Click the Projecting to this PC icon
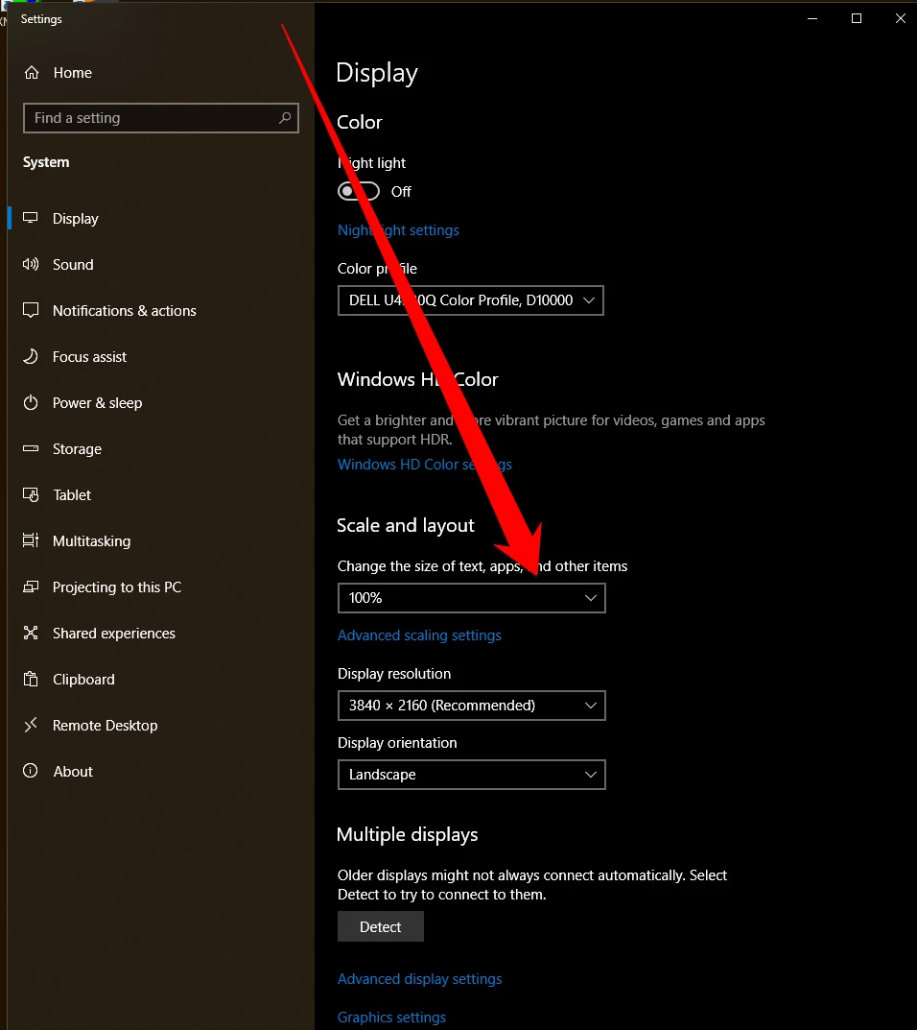This screenshot has height=1030, width=917. pos(30,587)
